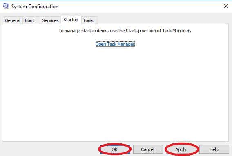Screen dimensions: 232x156
Task: Dismiss the dialog using the X button
Action: click(x=226, y=6)
